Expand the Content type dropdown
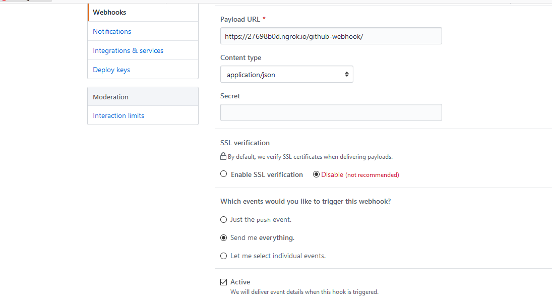Screen dimensions: 552x302 (286, 75)
